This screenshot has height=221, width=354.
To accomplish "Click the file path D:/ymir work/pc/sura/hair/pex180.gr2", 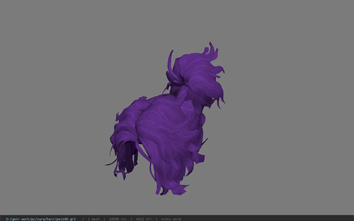I will click(x=41, y=219).
